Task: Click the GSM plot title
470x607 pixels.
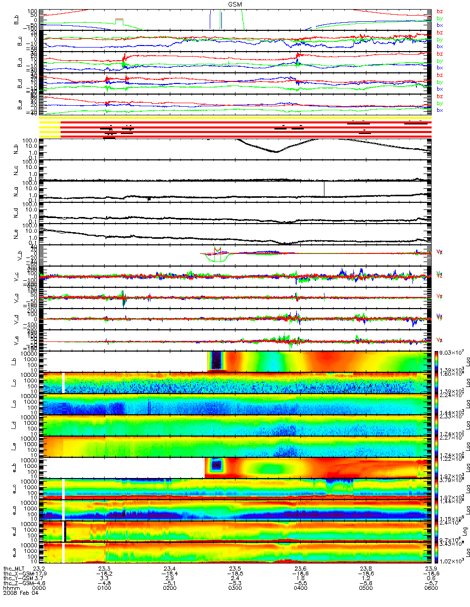Action: pos(236,4)
